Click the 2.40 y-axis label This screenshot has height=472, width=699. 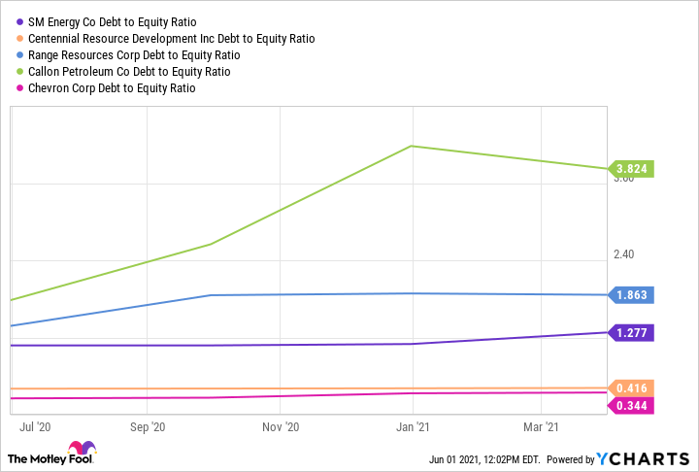click(623, 254)
